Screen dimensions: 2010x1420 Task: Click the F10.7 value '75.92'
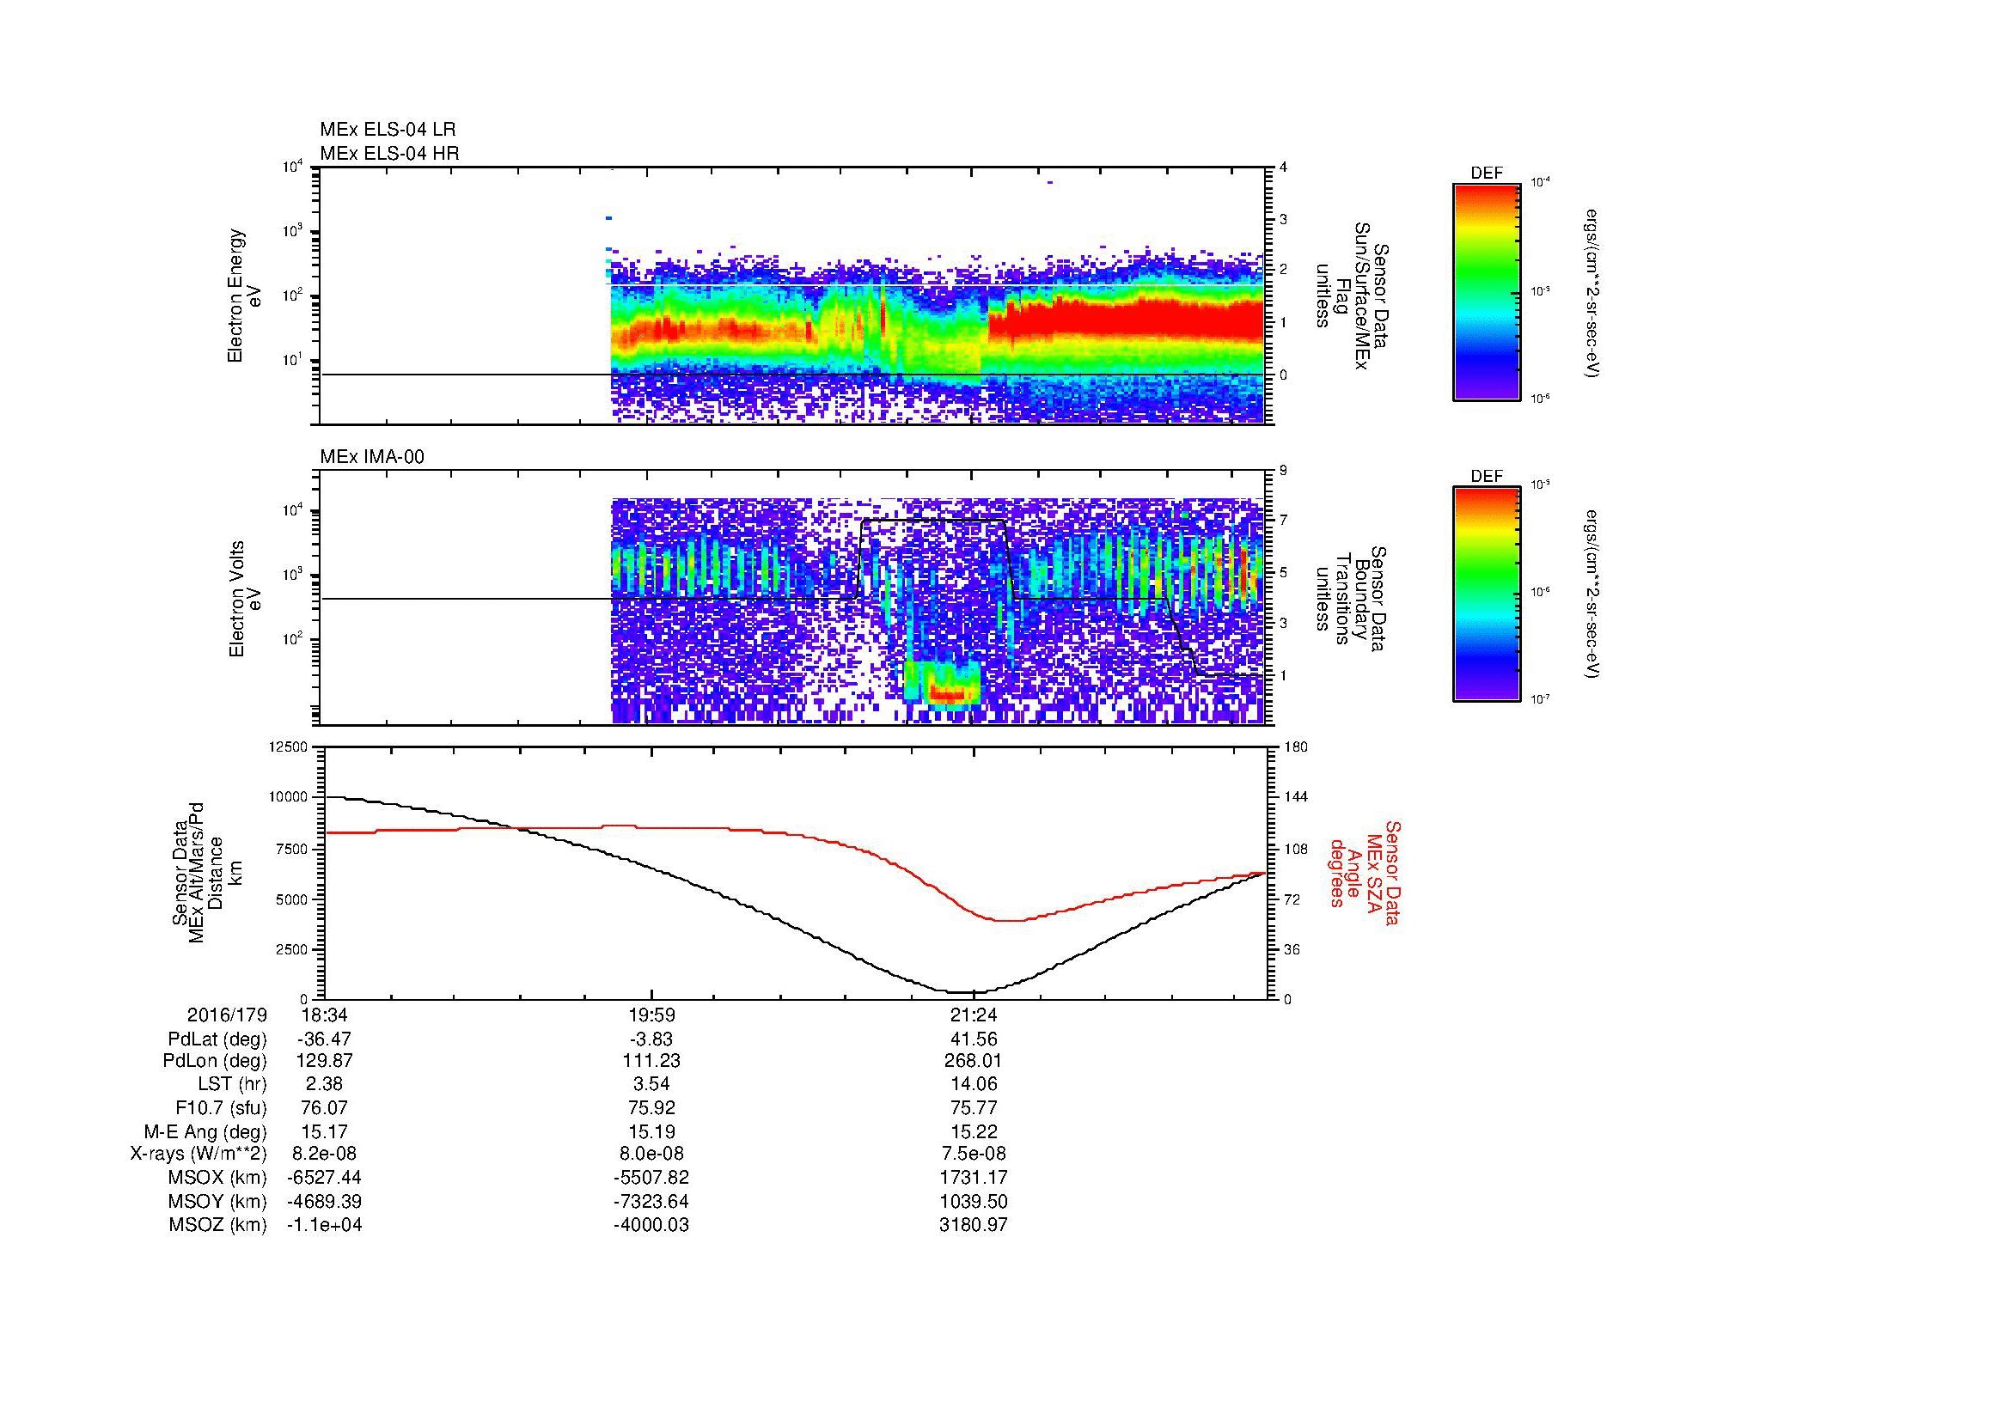coord(651,1108)
